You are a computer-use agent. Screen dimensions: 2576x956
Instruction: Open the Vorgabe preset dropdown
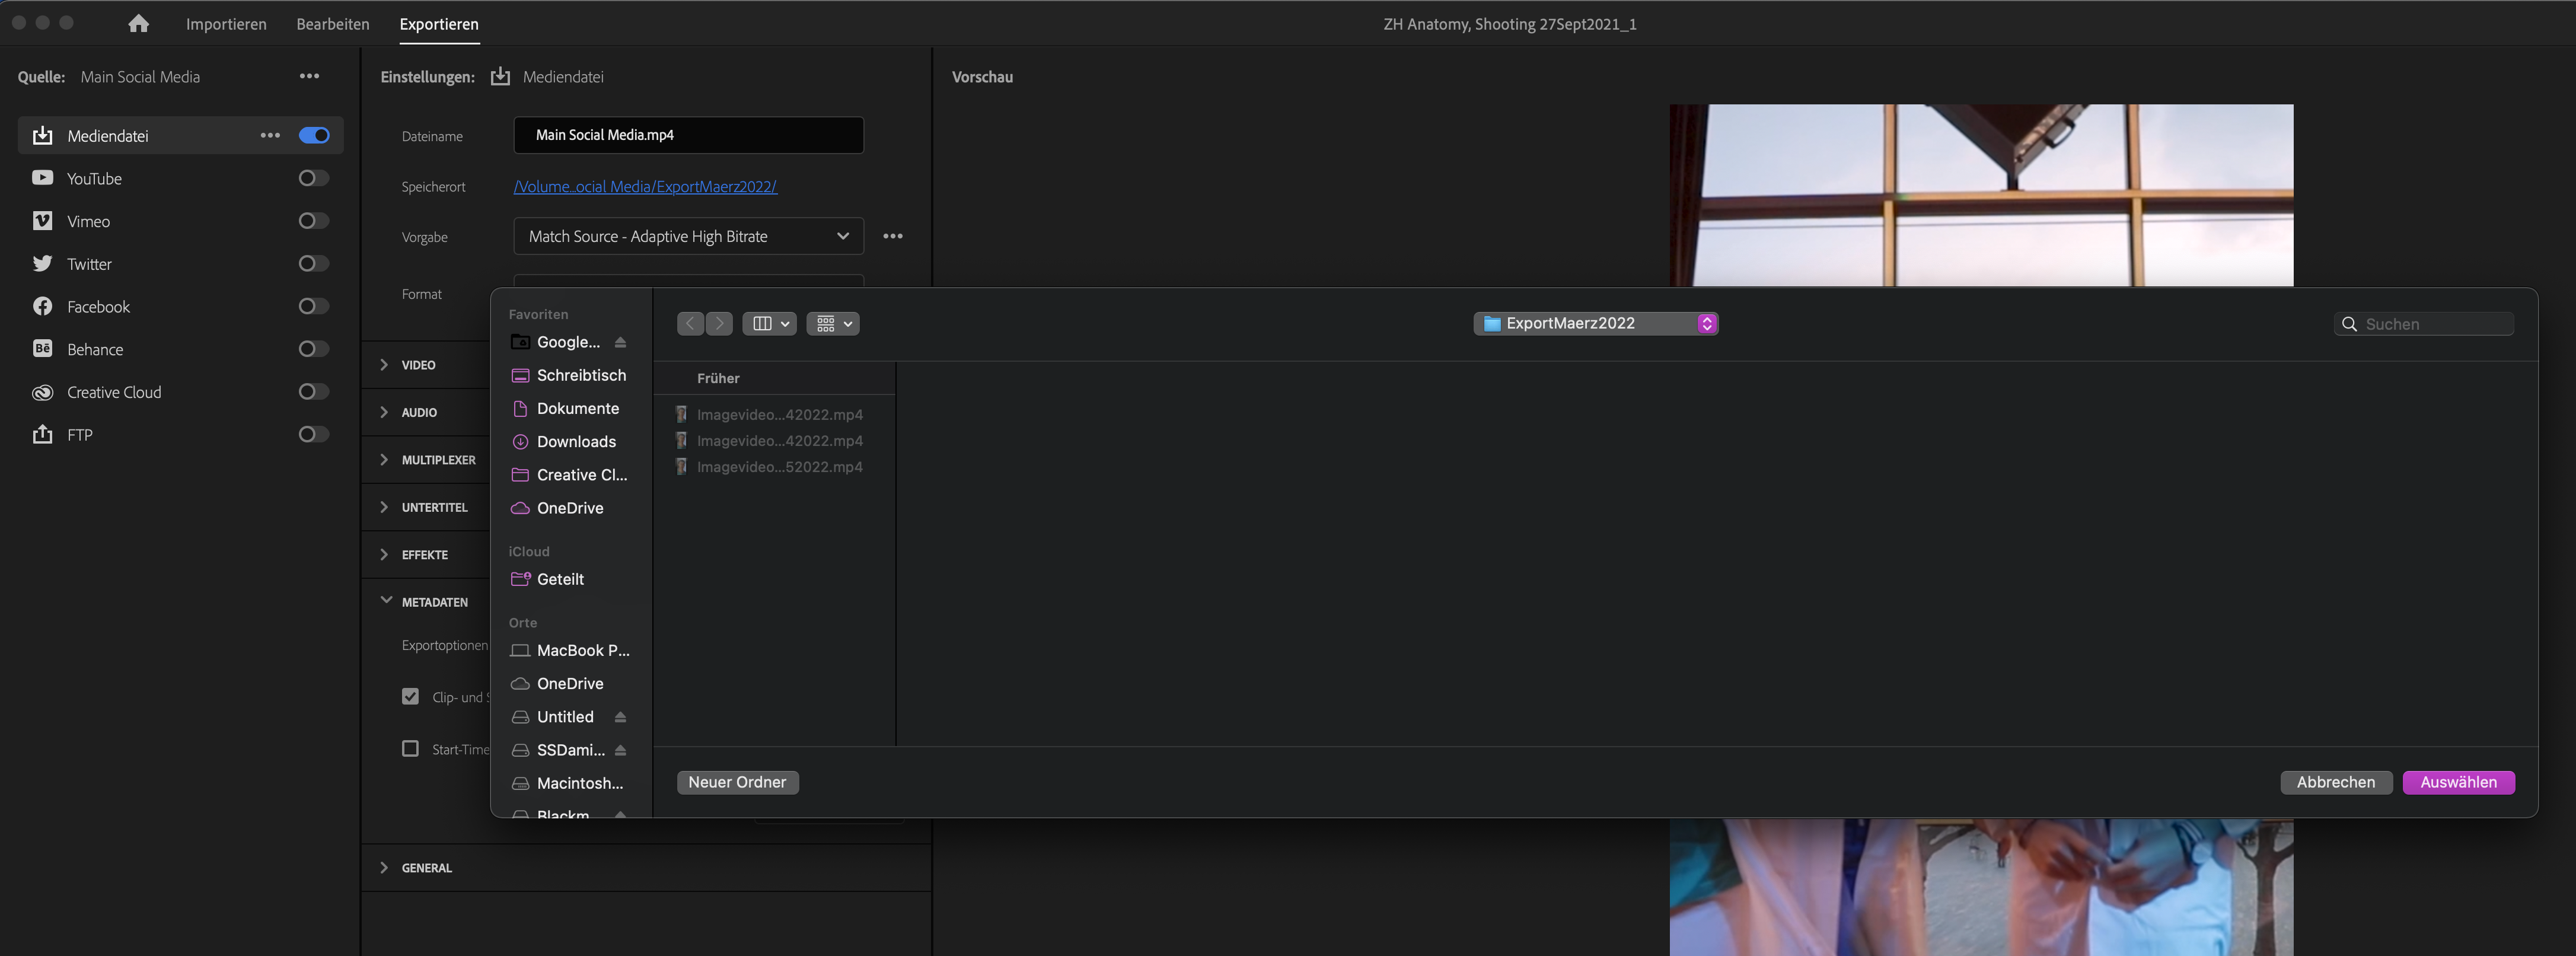tap(687, 236)
